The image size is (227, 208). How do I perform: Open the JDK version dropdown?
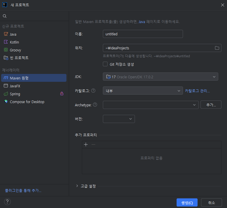click(160, 77)
